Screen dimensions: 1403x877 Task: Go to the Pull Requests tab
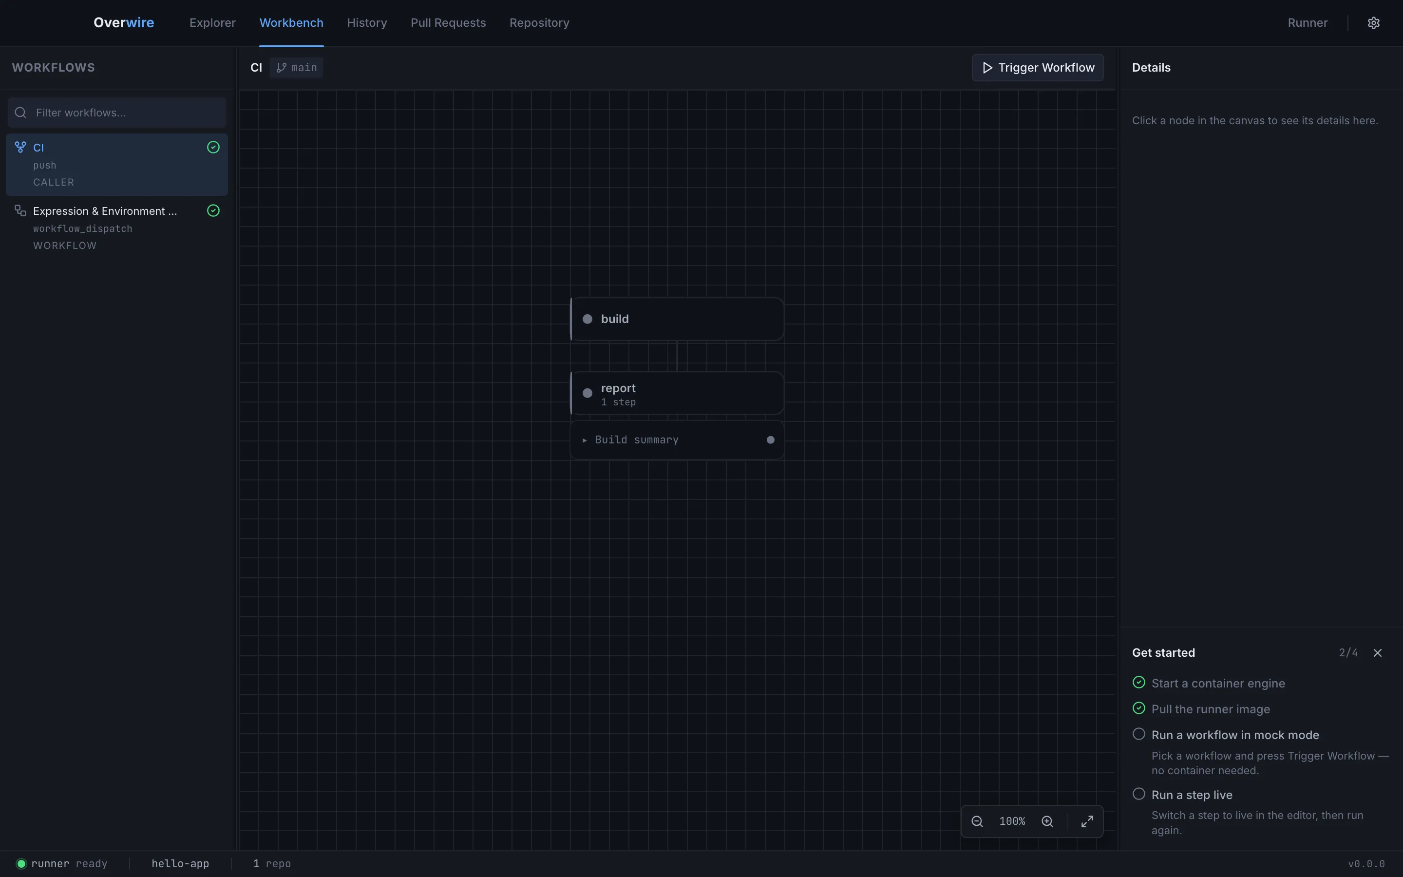click(448, 22)
